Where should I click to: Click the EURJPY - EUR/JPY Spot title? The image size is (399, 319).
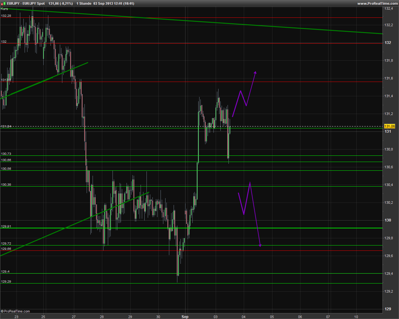[x=26, y=3]
